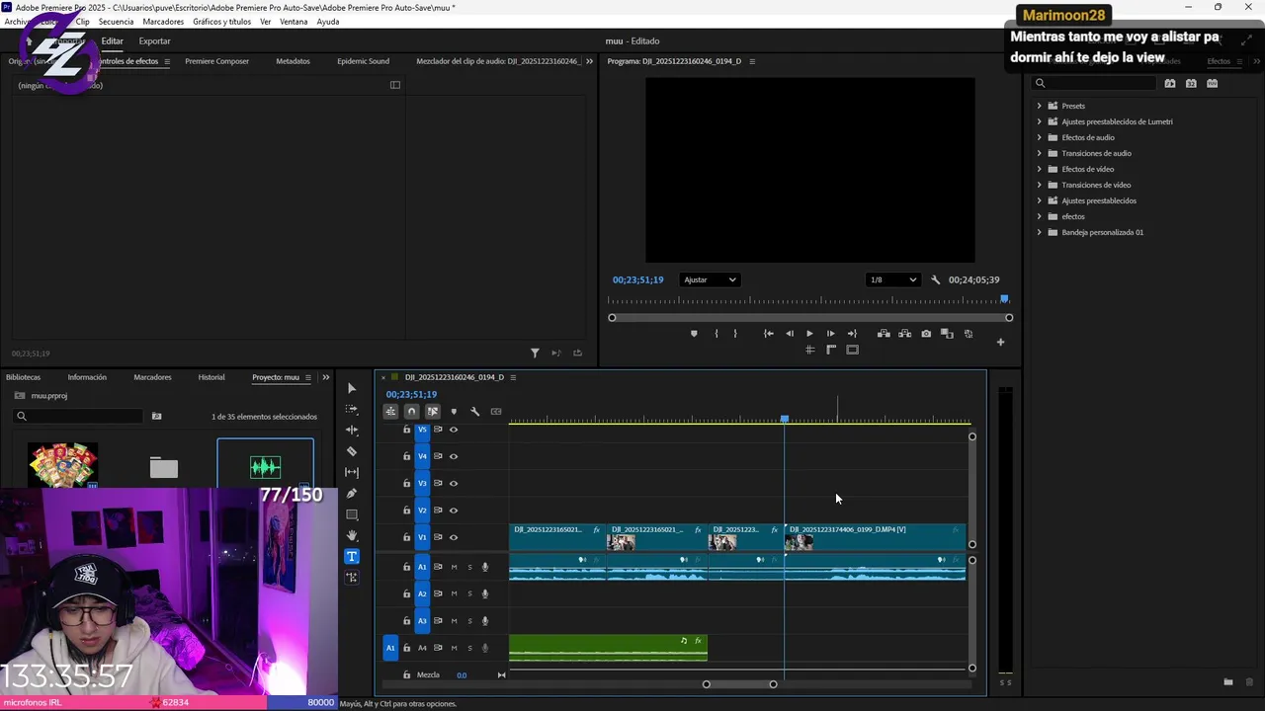
Task: Select the Razor tool
Action: click(x=352, y=451)
